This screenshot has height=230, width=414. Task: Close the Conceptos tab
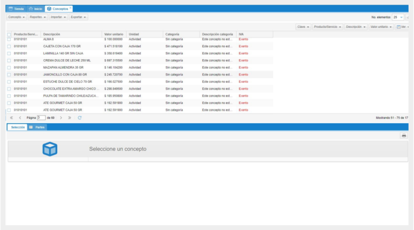point(71,8)
